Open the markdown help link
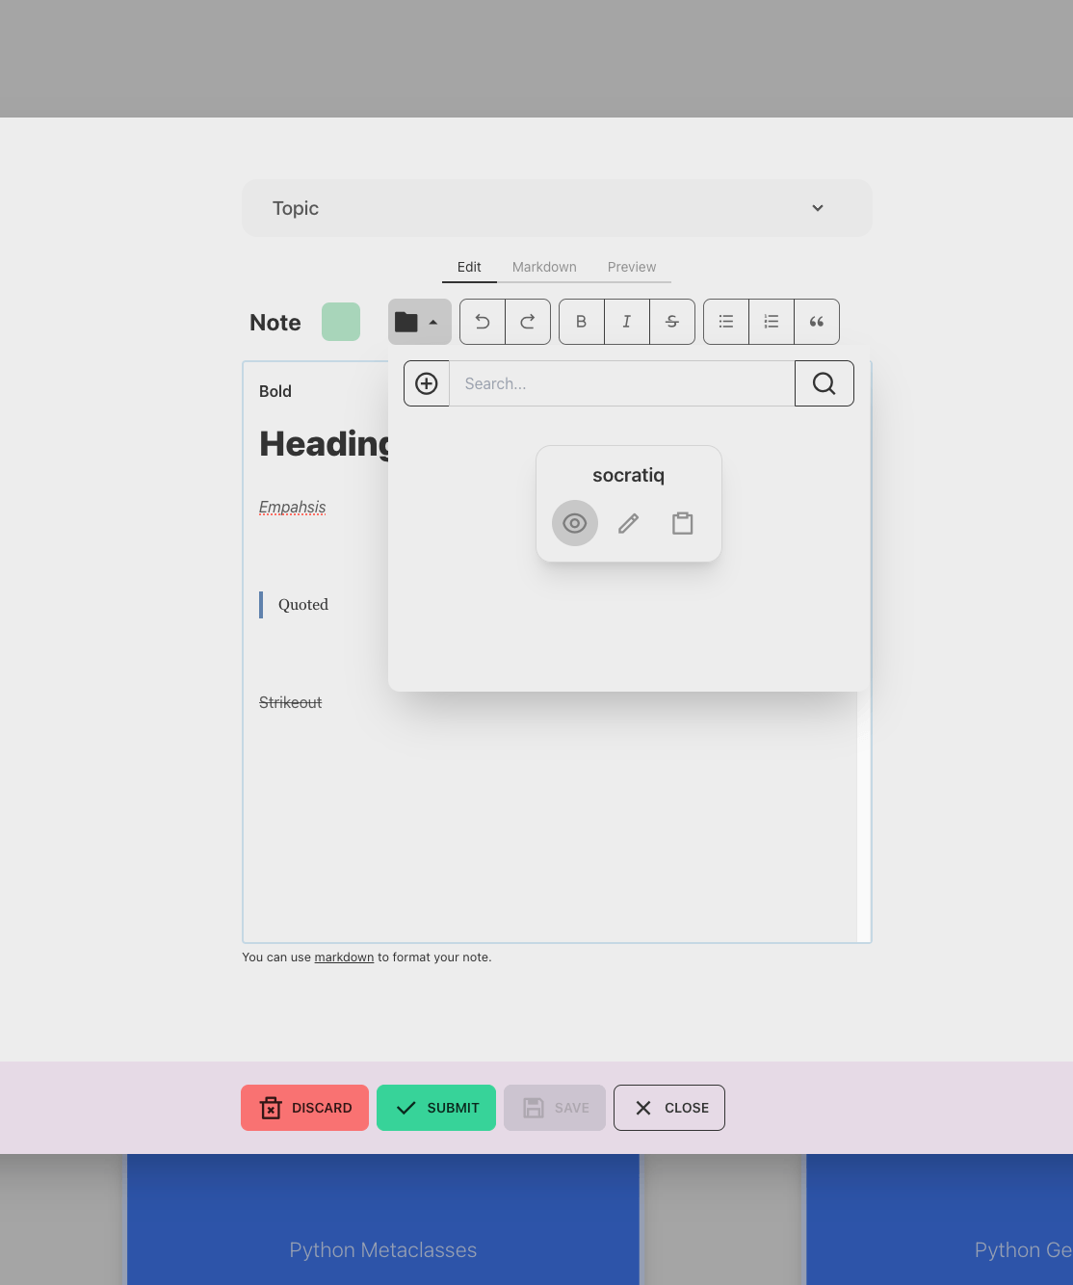This screenshot has width=1073, height=1285. pos(344,957)
